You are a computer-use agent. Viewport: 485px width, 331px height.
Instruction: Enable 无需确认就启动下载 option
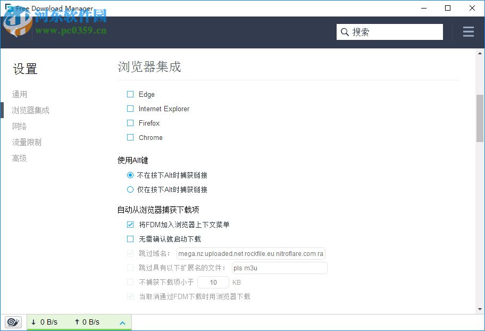(130, 239)
